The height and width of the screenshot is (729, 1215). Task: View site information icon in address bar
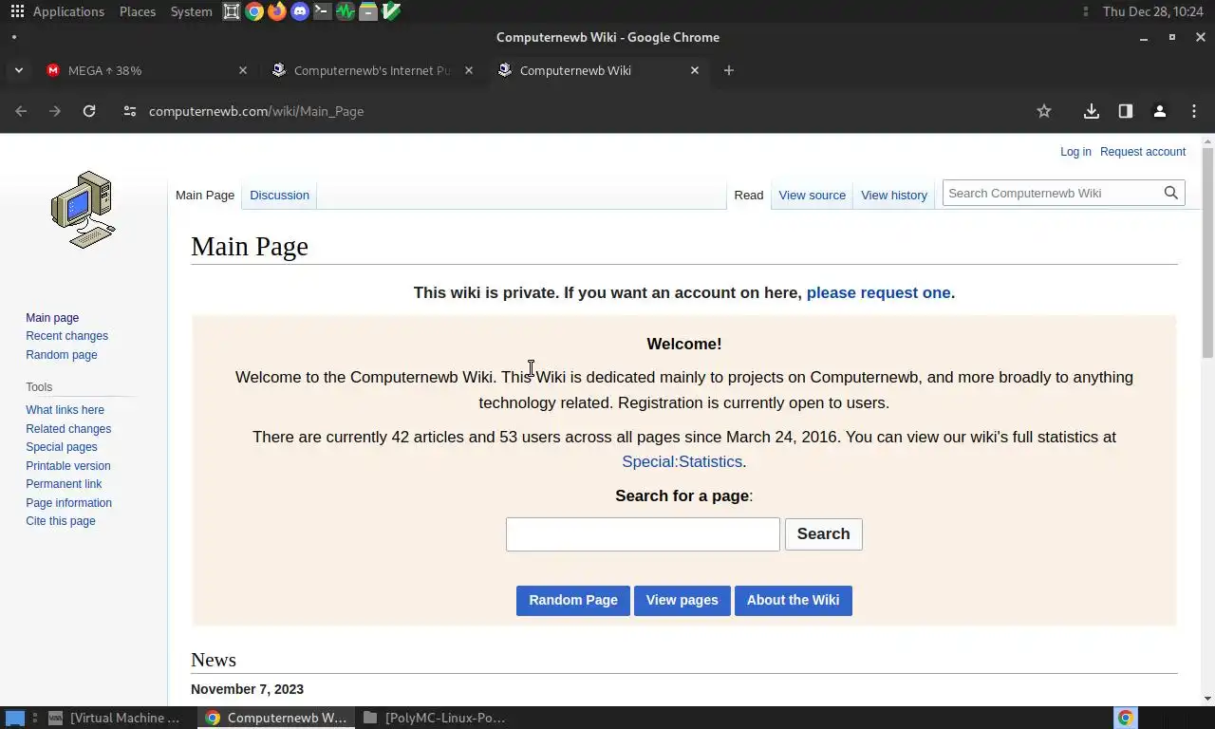[130, 111]
